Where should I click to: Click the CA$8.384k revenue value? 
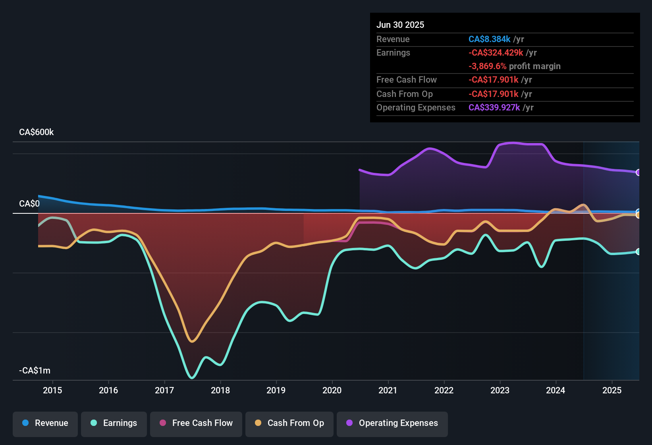(x=490, y=39)
